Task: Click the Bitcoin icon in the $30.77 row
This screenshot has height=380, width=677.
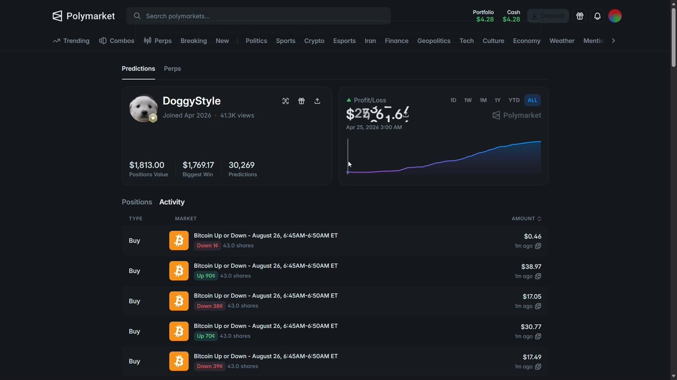Action: point(179,331)
